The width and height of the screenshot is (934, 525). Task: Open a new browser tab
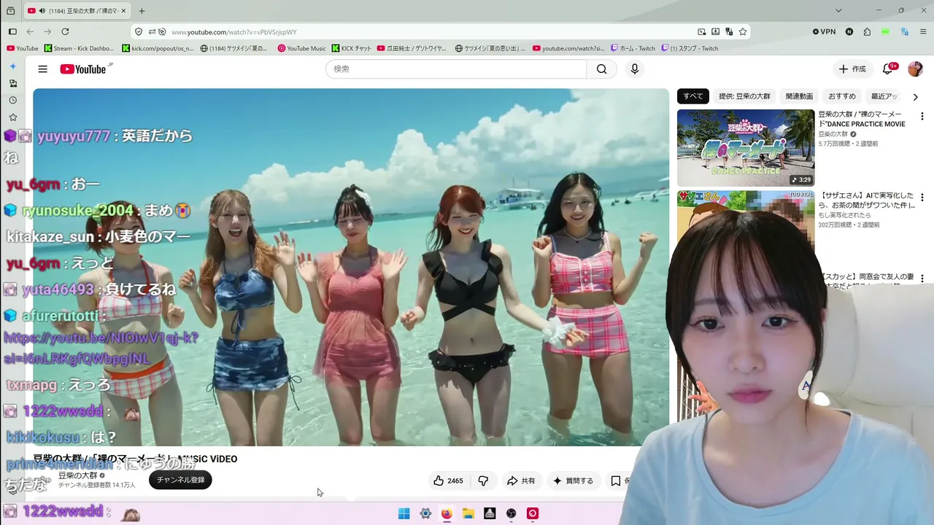142,11
